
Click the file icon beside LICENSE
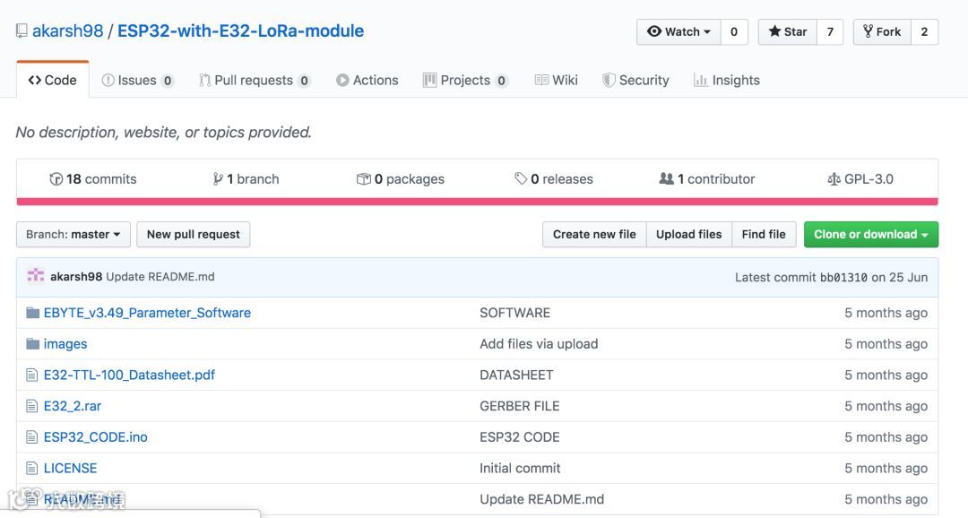coord(33,469)
